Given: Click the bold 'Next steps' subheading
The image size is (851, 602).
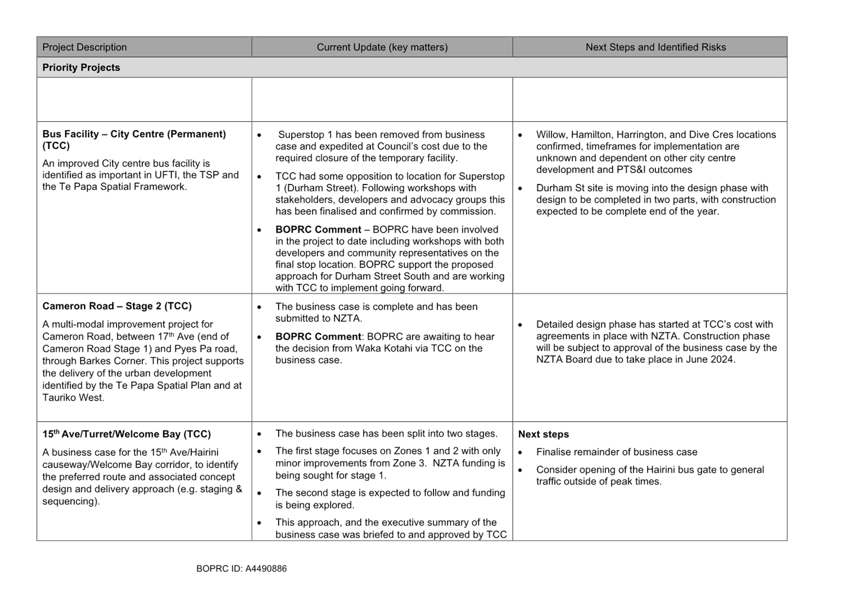Looking at the screenshot, I should [x=543, y=434].
